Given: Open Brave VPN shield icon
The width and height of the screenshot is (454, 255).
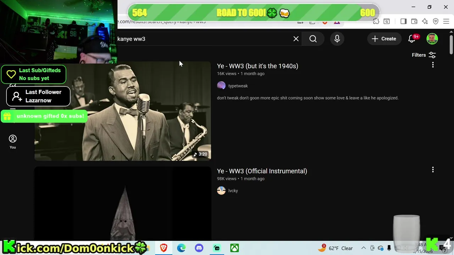Looking at the screenshot, I should [436, 22].
